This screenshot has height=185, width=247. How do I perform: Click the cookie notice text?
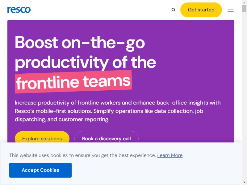(x=82, y=155)
